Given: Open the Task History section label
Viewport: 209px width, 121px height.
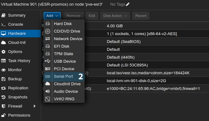Looking at the screenshot, I should pos(19,61).
